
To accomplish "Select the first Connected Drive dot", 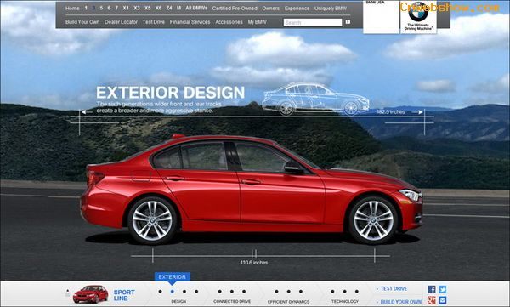I will click(x=220, y=292).
